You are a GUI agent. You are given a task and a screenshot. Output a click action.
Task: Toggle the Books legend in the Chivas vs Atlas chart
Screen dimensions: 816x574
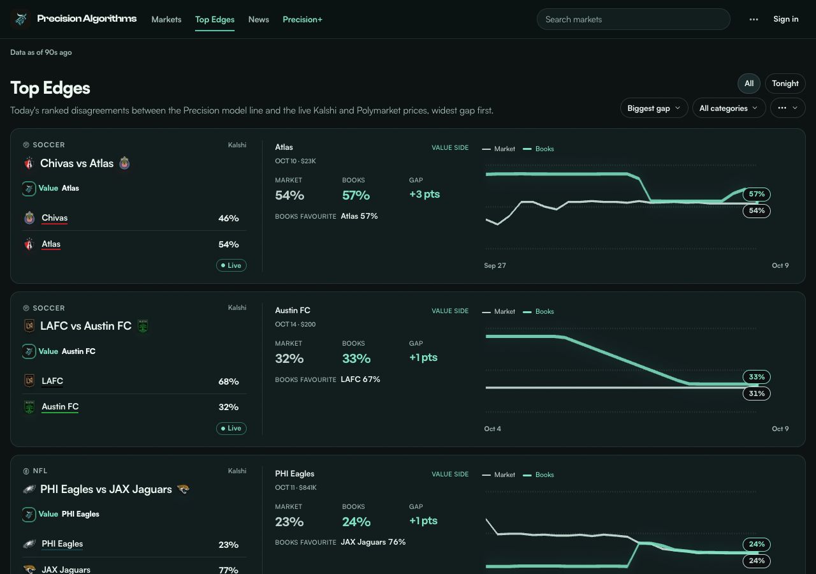pos(539,149)
